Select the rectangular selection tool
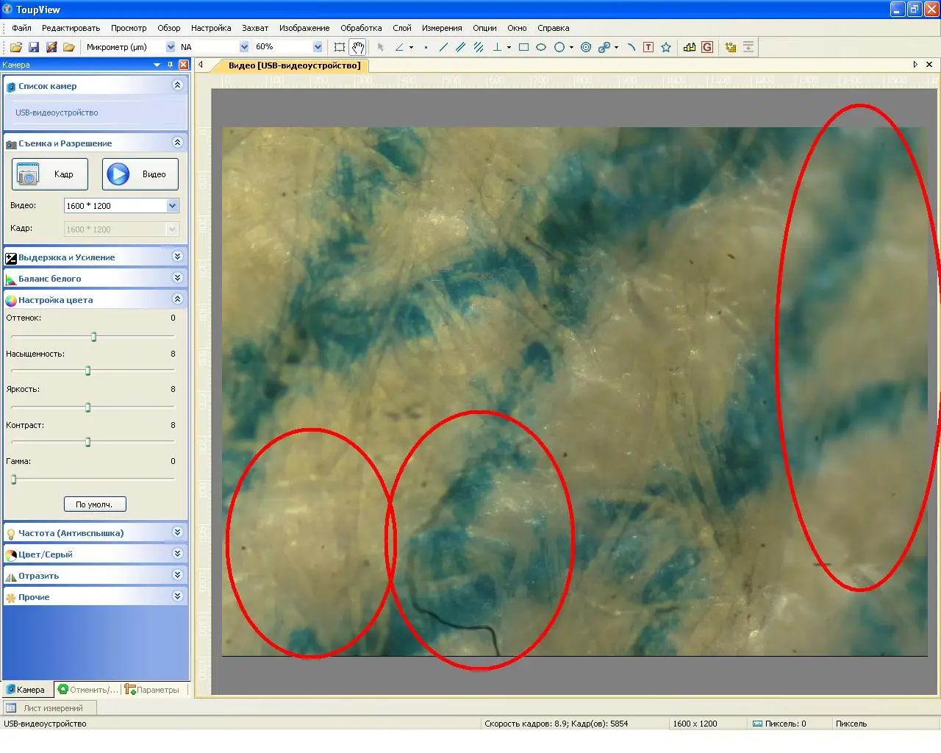The width and height of the screenshot is (941, 753). point(340,47)
